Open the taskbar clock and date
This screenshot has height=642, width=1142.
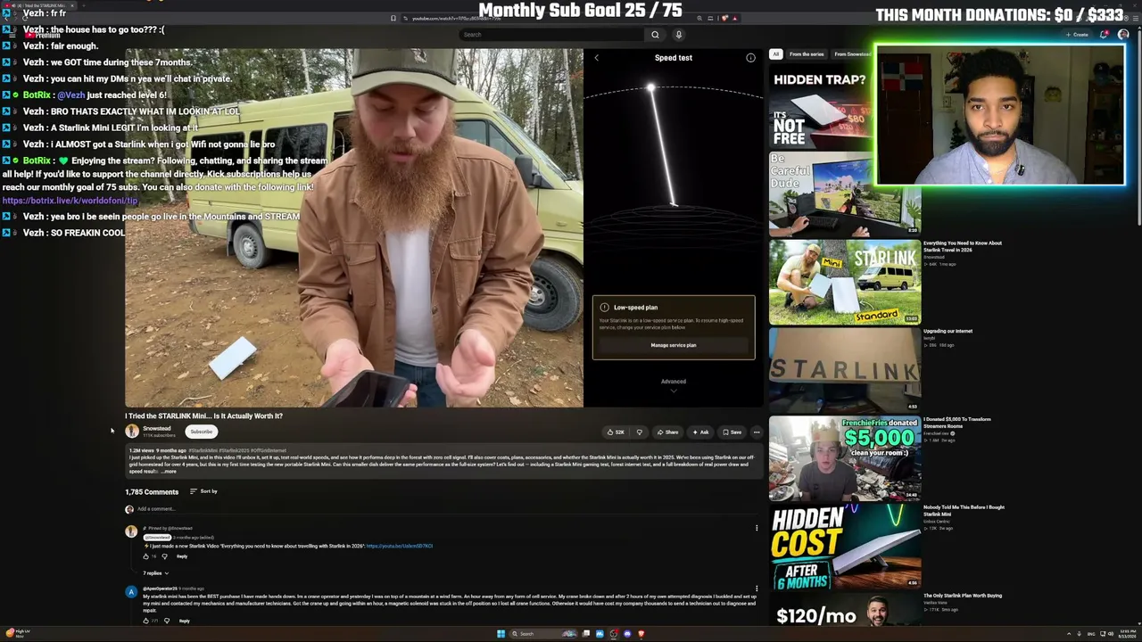tap(1129, 634)
